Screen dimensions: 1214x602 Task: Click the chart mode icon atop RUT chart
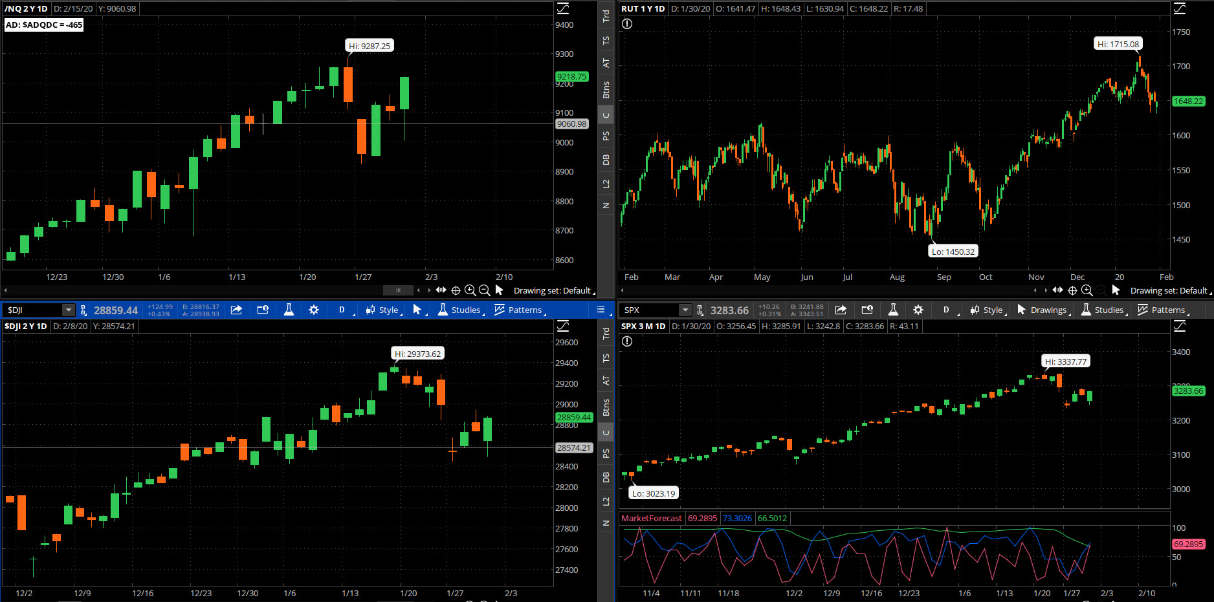click(1180, 8)
